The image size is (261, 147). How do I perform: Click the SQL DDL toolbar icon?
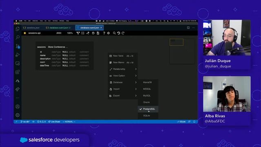coord(93,33)
